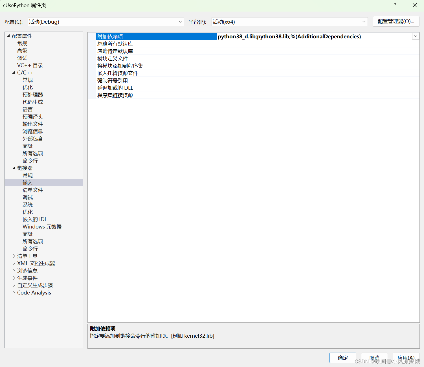Expand the 清单工具 tree node

[14, 256]
